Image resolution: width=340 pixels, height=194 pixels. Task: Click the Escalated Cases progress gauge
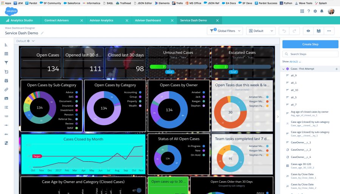click(242, 67)
